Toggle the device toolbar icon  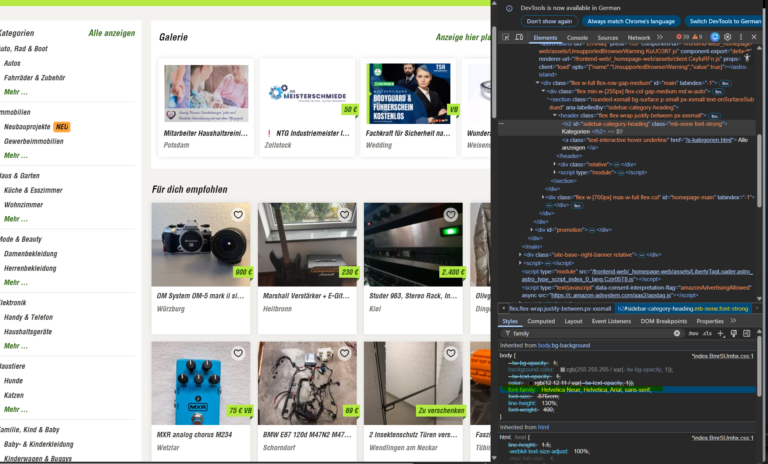coord(519,37)
